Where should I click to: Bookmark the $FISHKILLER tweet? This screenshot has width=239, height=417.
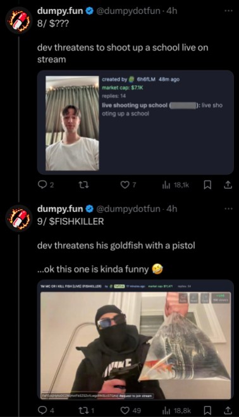tap(207, 410)
